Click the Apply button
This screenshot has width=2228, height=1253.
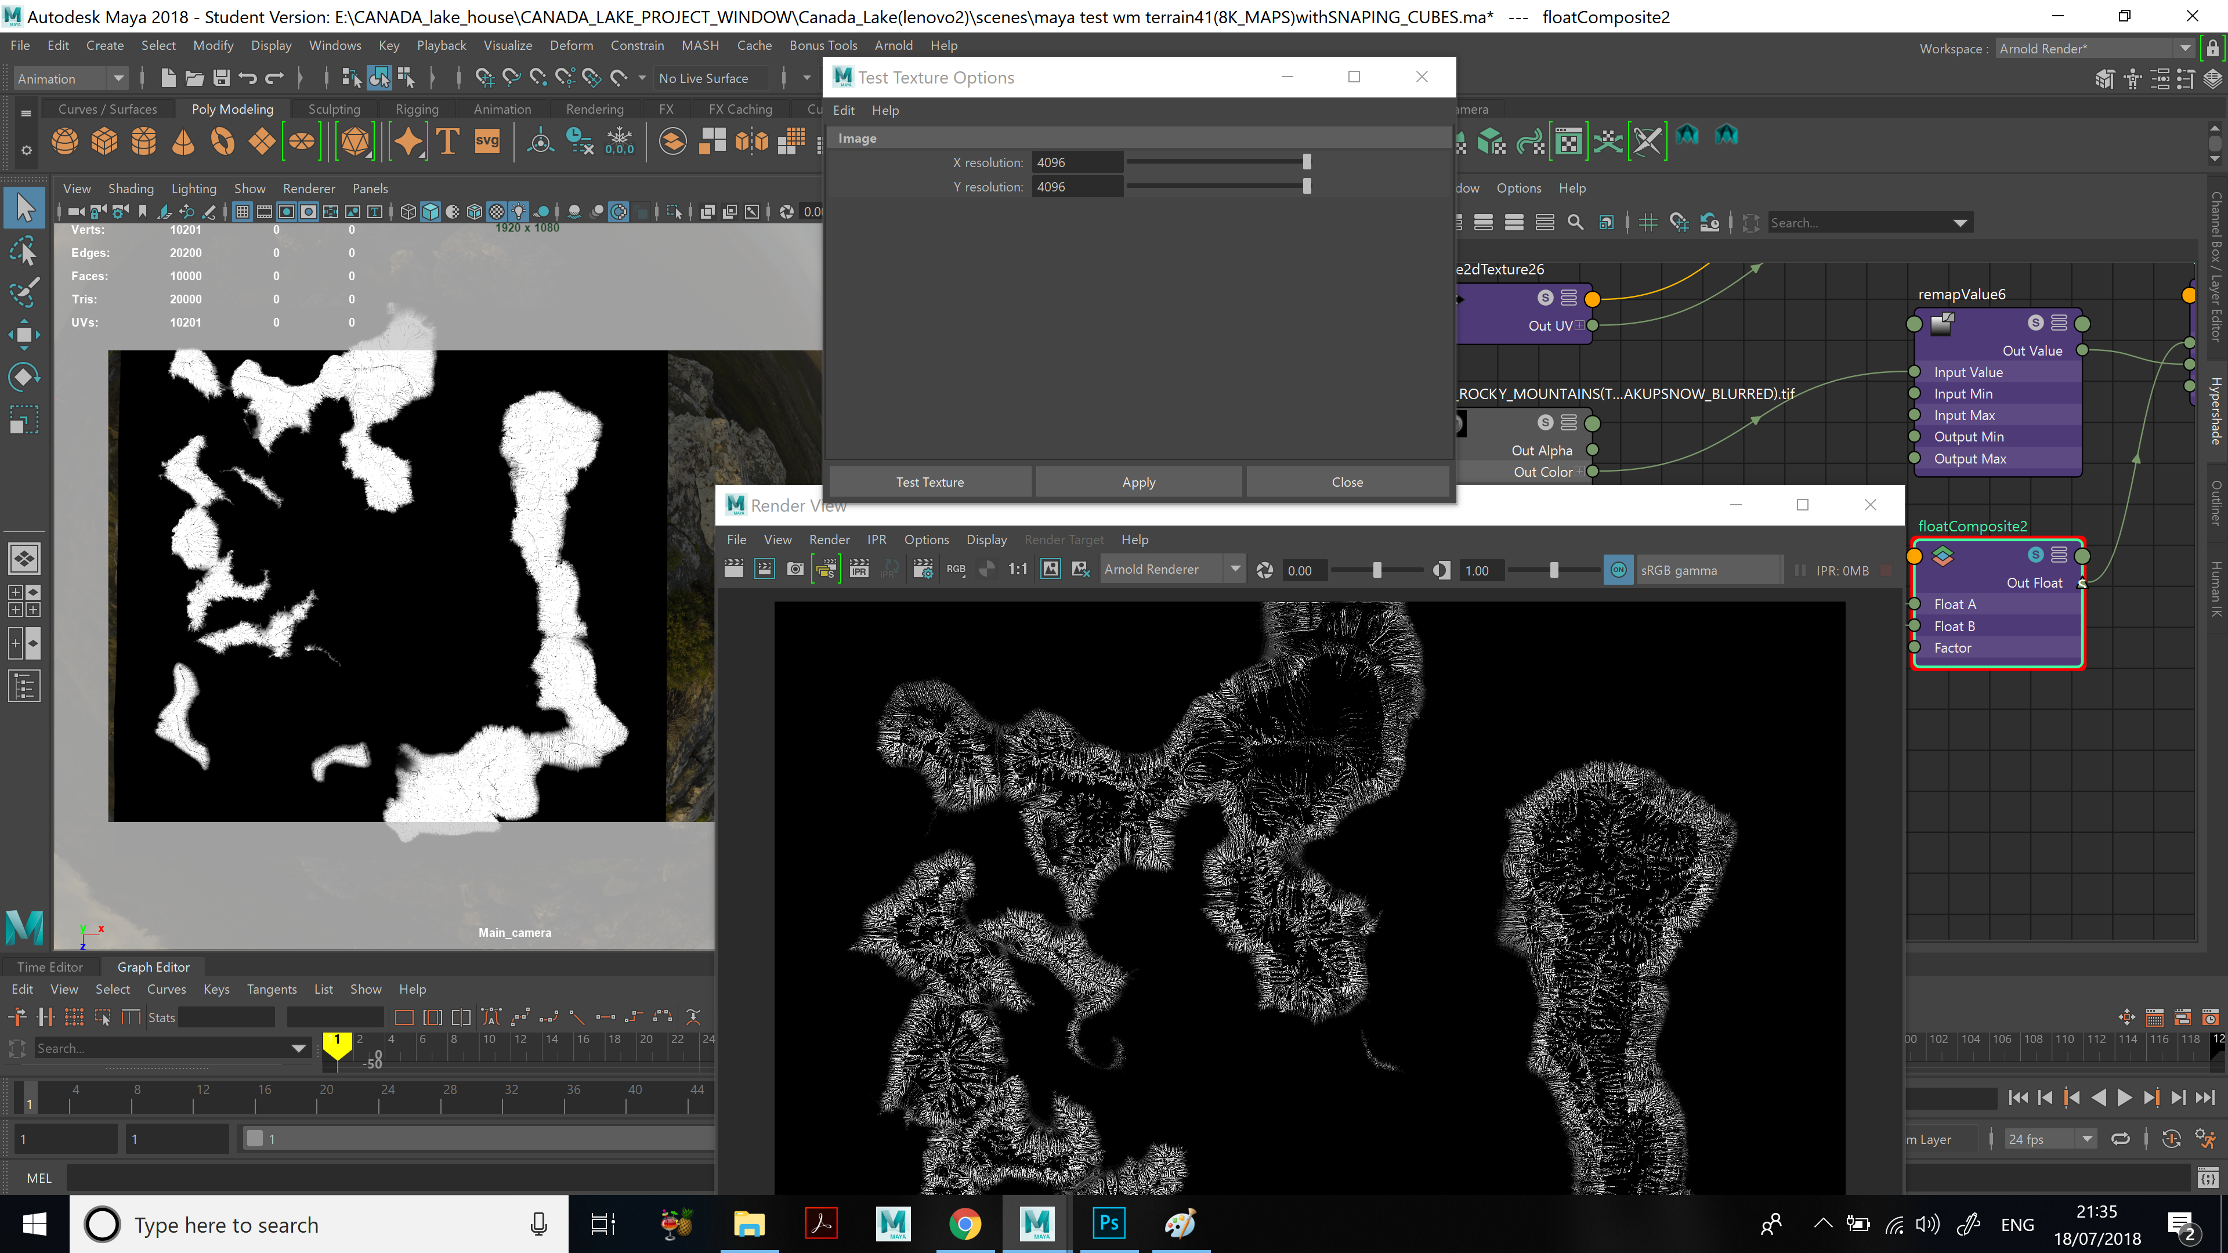click(1138, 481)
